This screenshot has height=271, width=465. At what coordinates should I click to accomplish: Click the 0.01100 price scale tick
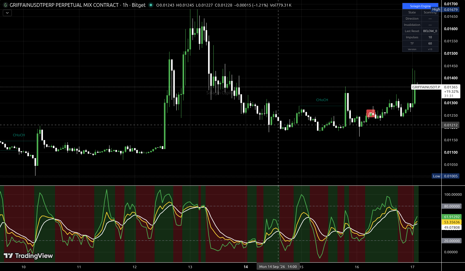[x=451, y=152]
